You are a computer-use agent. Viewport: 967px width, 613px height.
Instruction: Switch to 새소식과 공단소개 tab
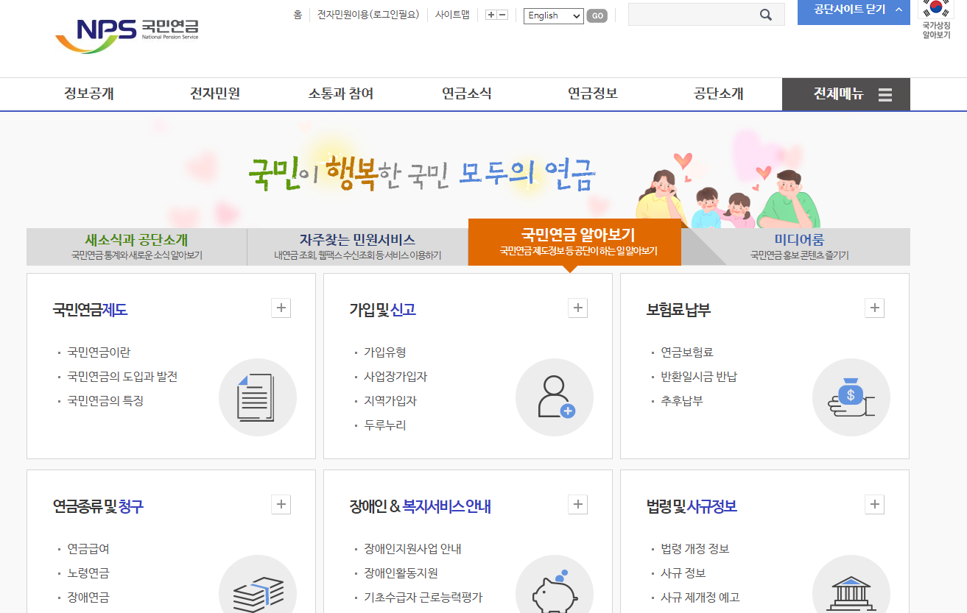click(137, 247)
